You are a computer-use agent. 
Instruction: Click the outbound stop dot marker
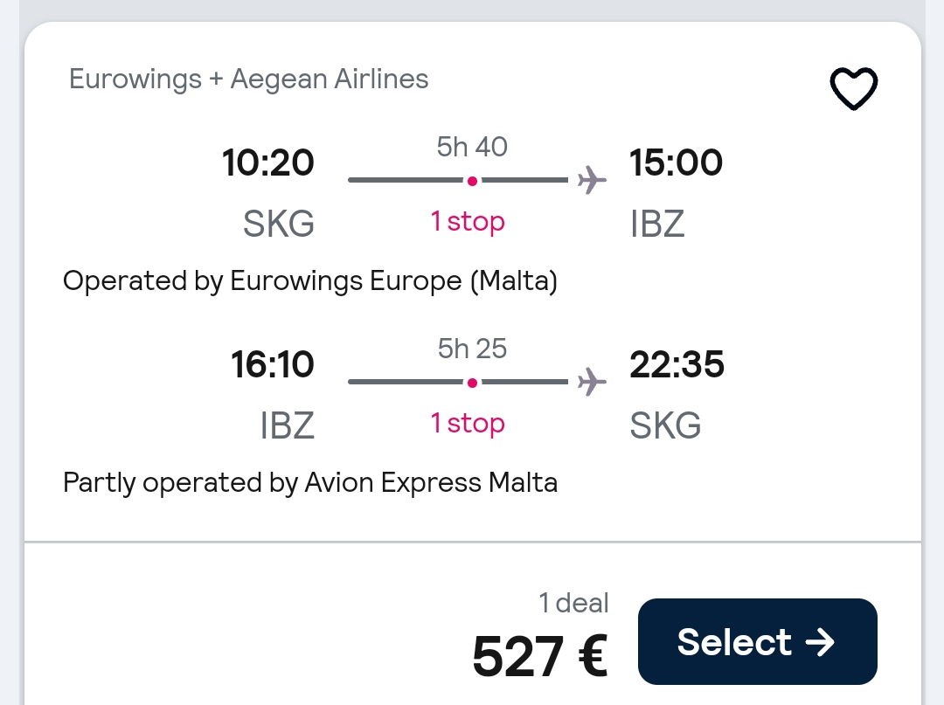pyautogui.click(x=472, y=181)
